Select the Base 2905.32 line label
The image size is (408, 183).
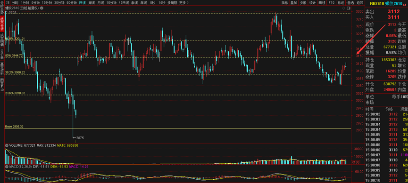14,127
